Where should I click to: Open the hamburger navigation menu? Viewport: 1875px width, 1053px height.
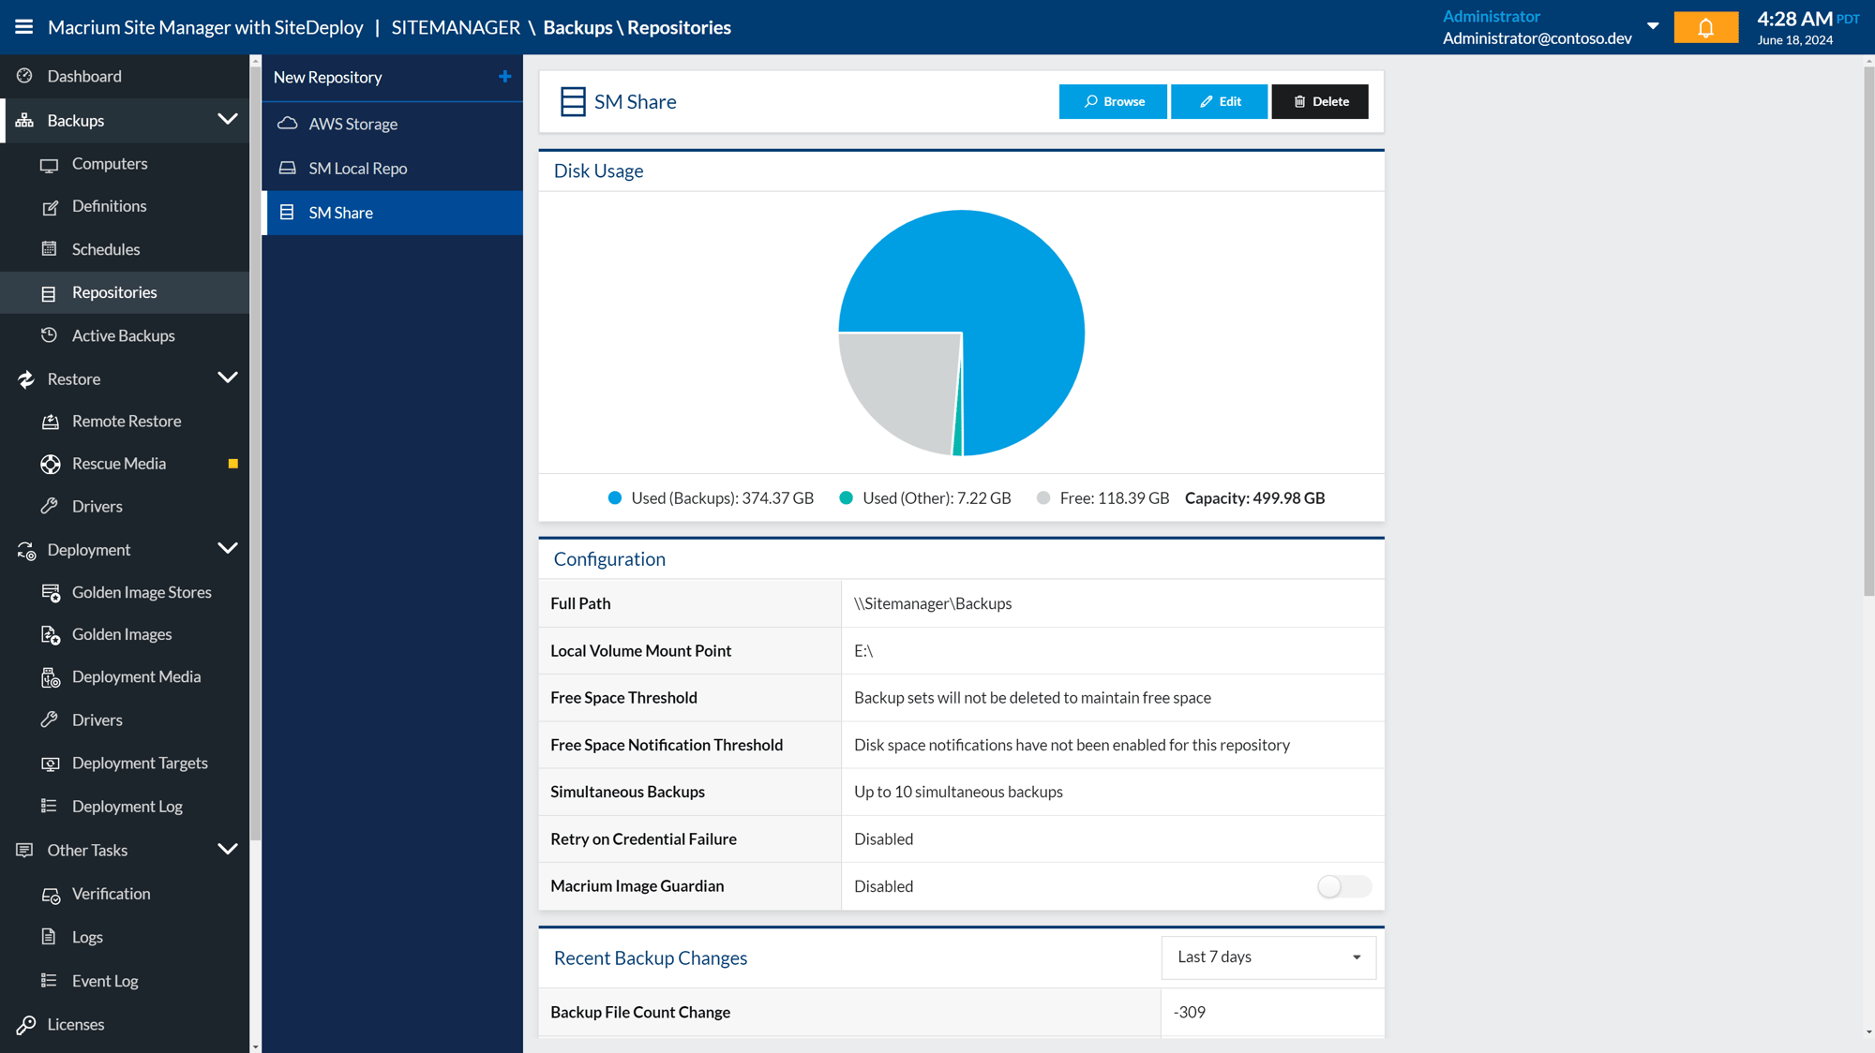[24, 27]
